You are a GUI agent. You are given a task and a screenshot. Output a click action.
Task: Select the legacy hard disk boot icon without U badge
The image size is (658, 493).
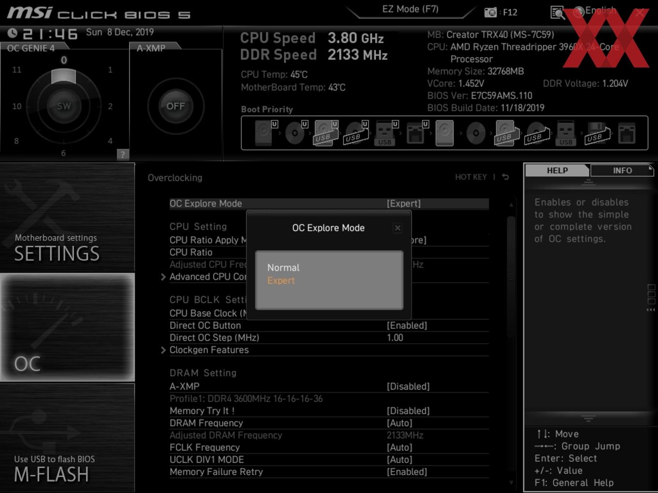click(445, 133)
